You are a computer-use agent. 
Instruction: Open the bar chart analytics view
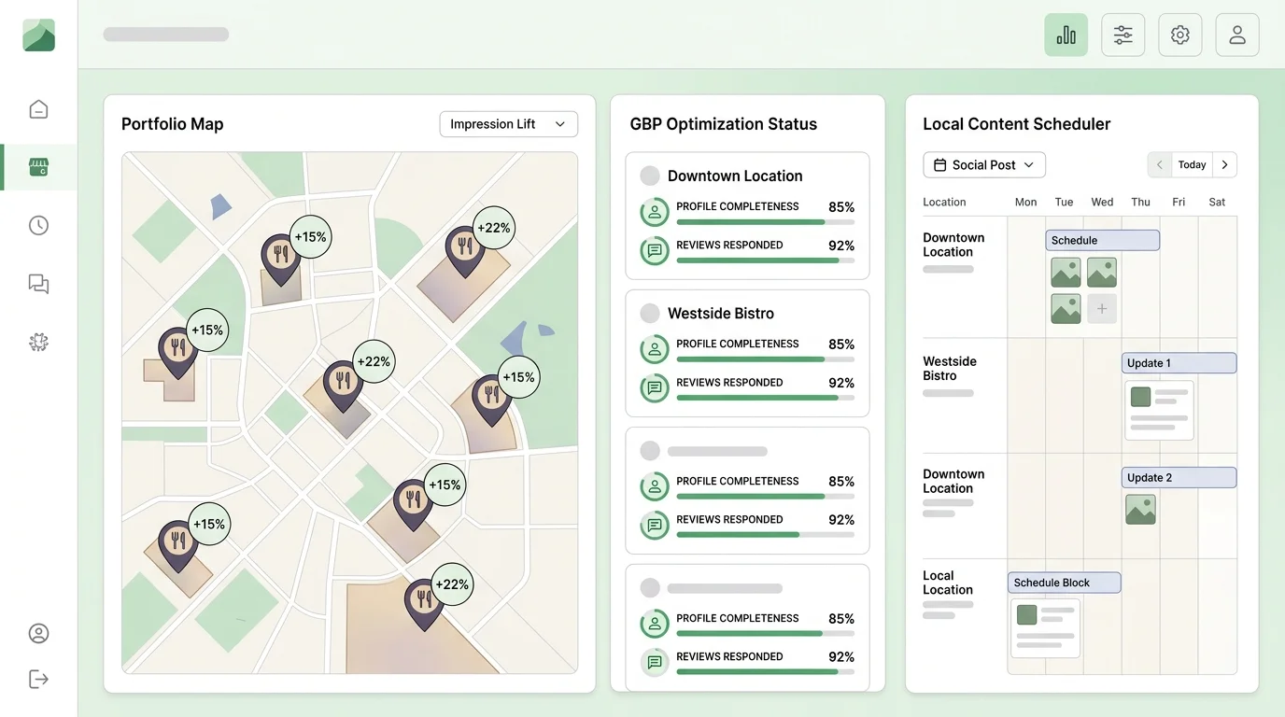click(1066, 35)
